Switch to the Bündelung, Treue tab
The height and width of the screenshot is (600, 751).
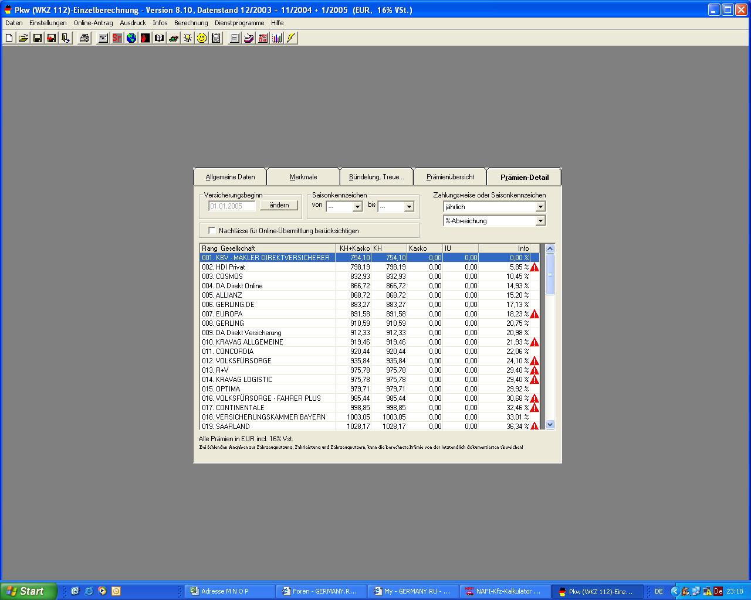[x=377, y=177]
